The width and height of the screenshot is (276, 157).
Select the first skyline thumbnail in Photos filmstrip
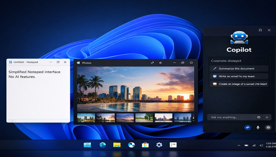pyautogui.click(x=86, y=117)
